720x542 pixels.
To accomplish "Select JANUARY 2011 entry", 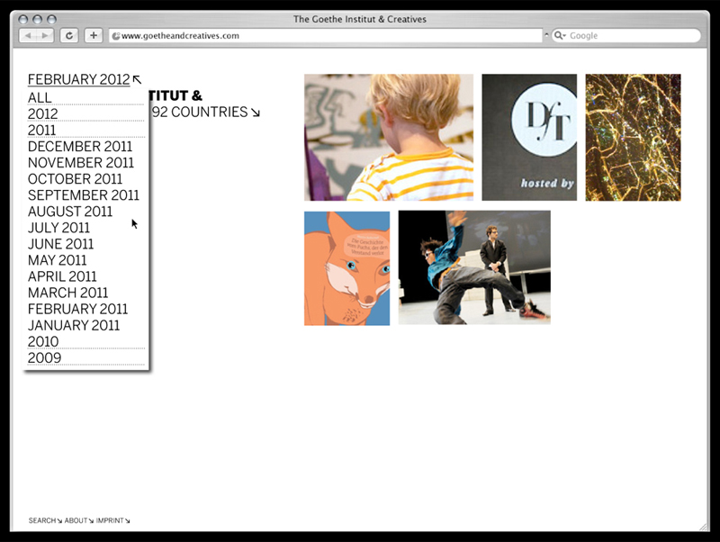I will [x=74, y=325].
